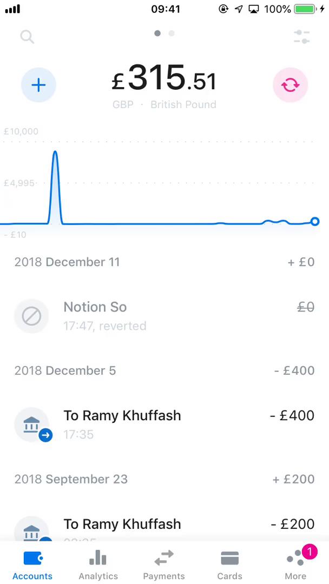Select the 2018 December 11 date header
329x584 pixels.
pyautogui.click(x=67, y=262)
